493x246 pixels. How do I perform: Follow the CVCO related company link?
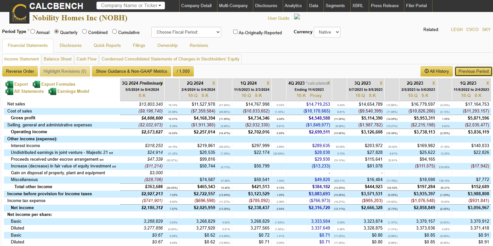(472, 29)
